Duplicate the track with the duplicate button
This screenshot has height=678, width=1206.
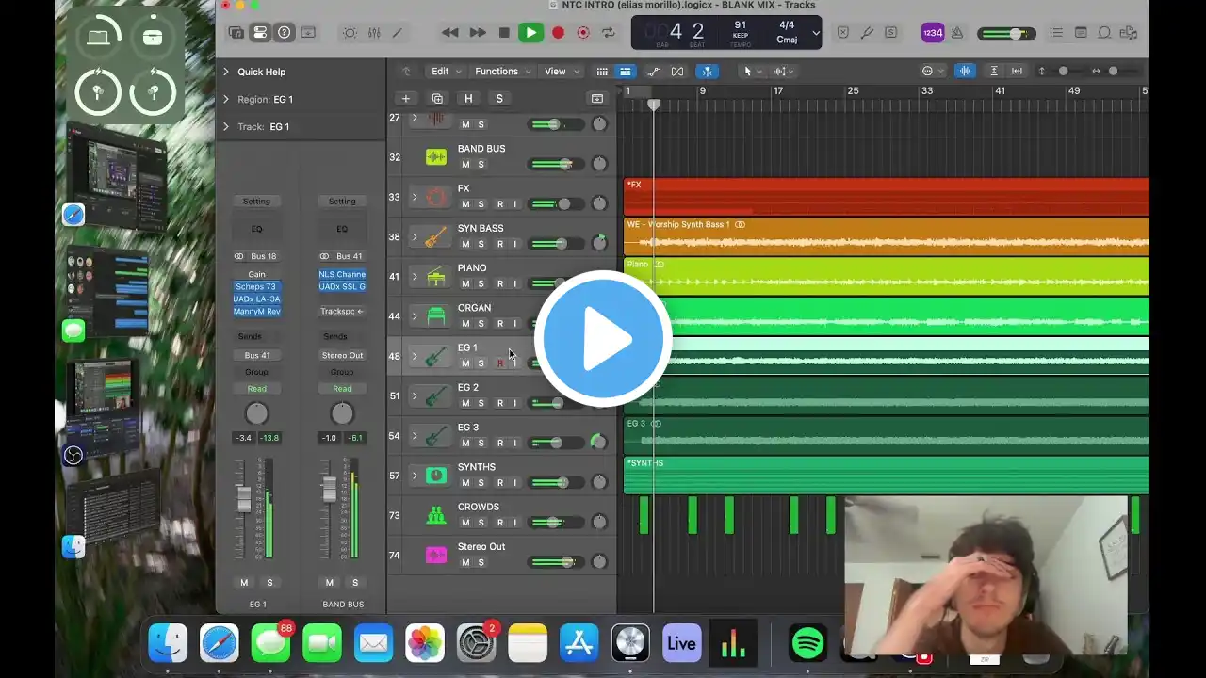click(x=437, y=99)
